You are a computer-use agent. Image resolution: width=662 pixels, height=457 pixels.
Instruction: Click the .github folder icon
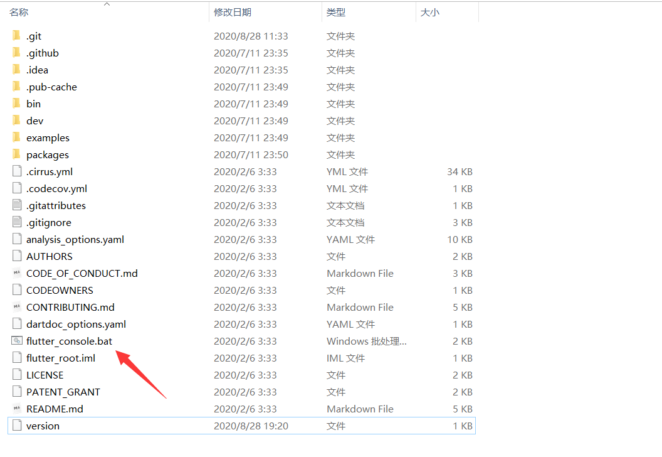pos(16,53)
